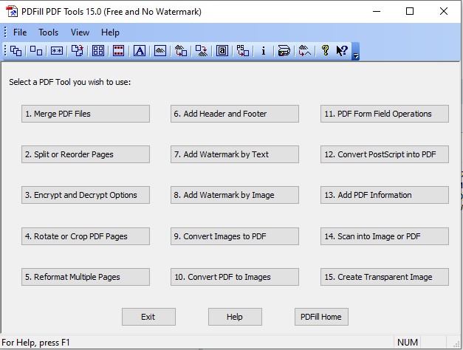Click the Watermark by Image toolbar icon
Screen dimensions: 463x350
coord(160,51)
